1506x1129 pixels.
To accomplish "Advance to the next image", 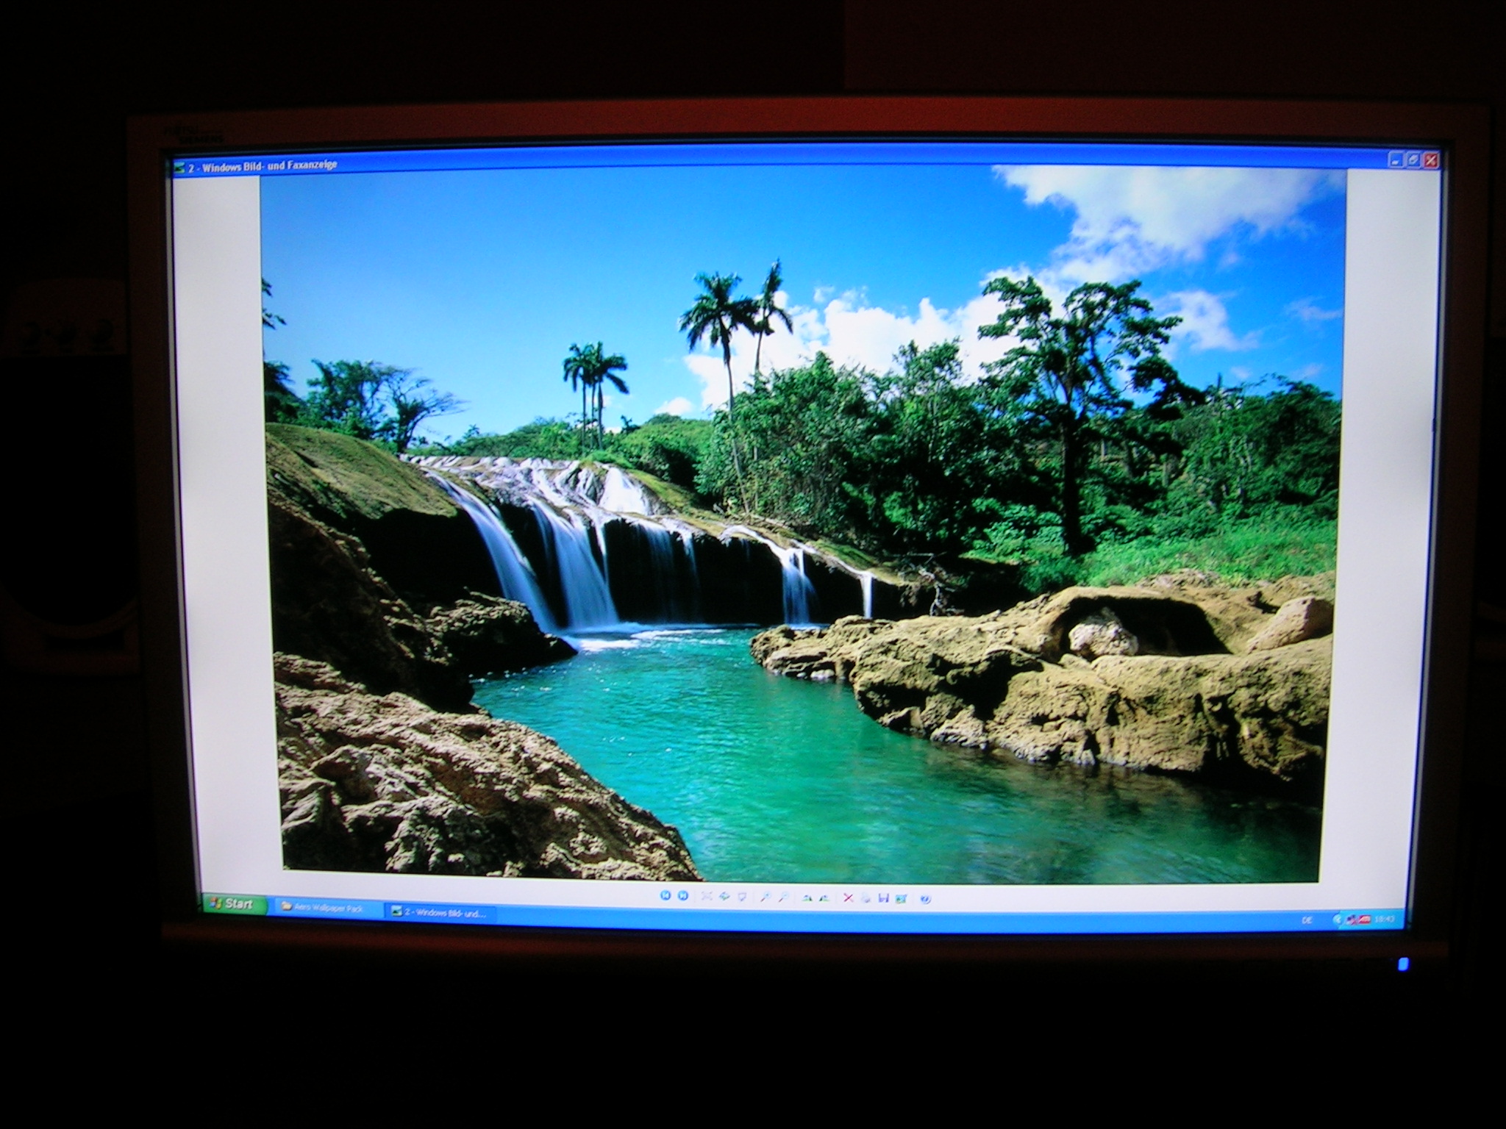I will 683,896.
